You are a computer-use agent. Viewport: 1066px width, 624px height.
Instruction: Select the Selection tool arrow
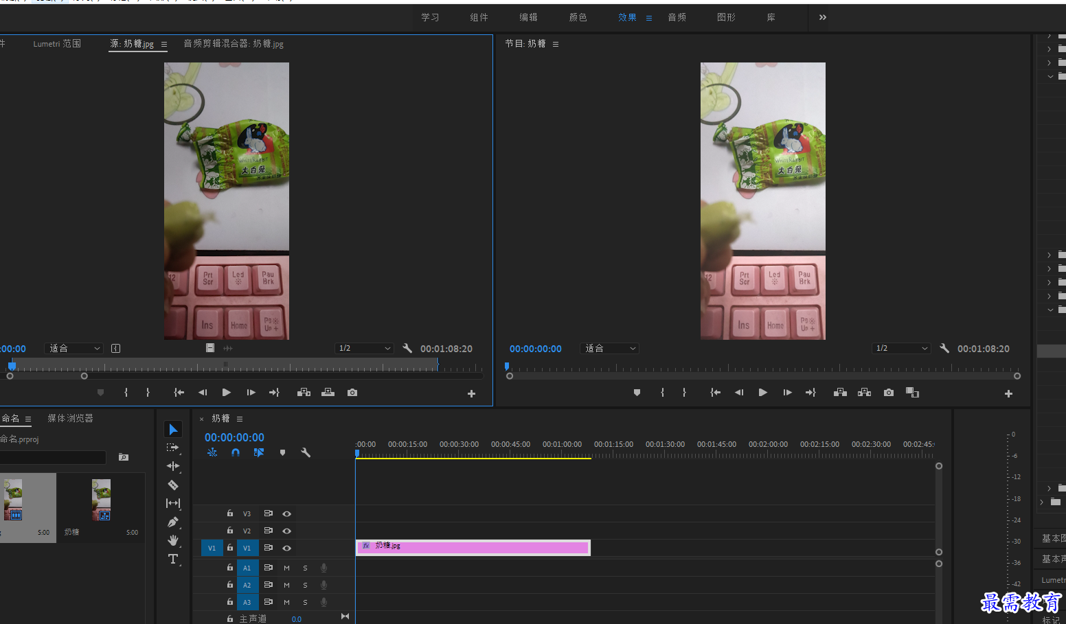(173, 430)
